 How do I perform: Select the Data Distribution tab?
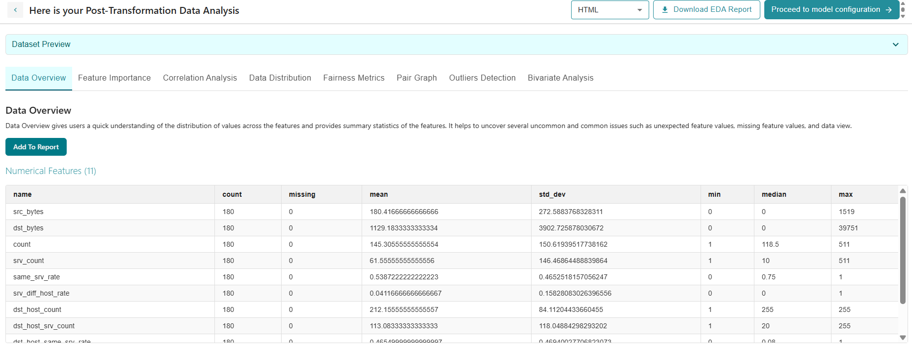pos(280,78)
